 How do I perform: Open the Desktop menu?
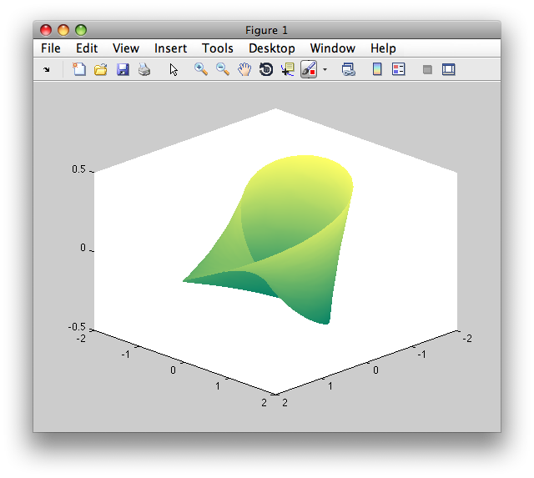click(x=272, y=48)
